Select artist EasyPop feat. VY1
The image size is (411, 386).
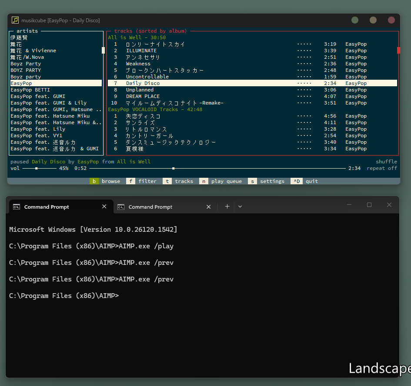[x=56, y=135]
